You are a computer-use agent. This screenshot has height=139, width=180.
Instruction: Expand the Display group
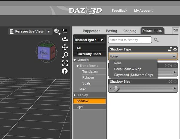pos(75,95)
